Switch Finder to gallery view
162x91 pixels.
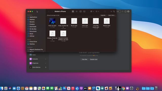(84, 11)
